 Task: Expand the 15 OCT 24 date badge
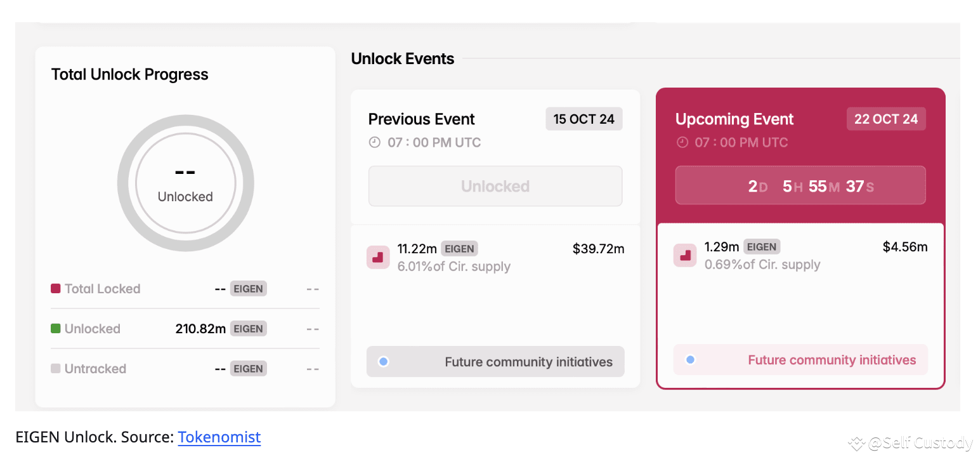pyautogui.click(x=584, y=119)
